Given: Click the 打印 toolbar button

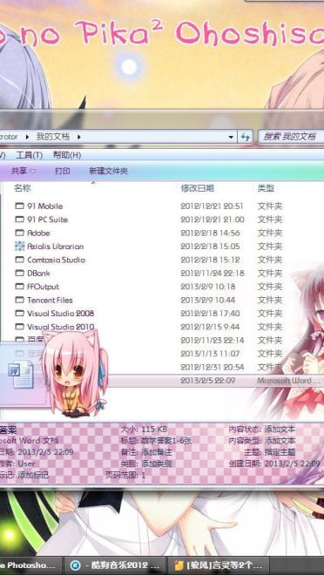Looking at the screenshot, I should (x=62, y=171).
